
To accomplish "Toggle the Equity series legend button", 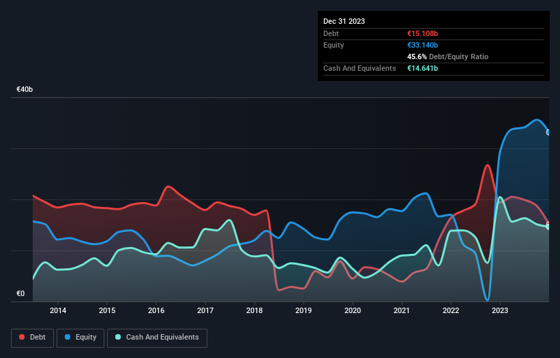I will (x=80, y=338).
